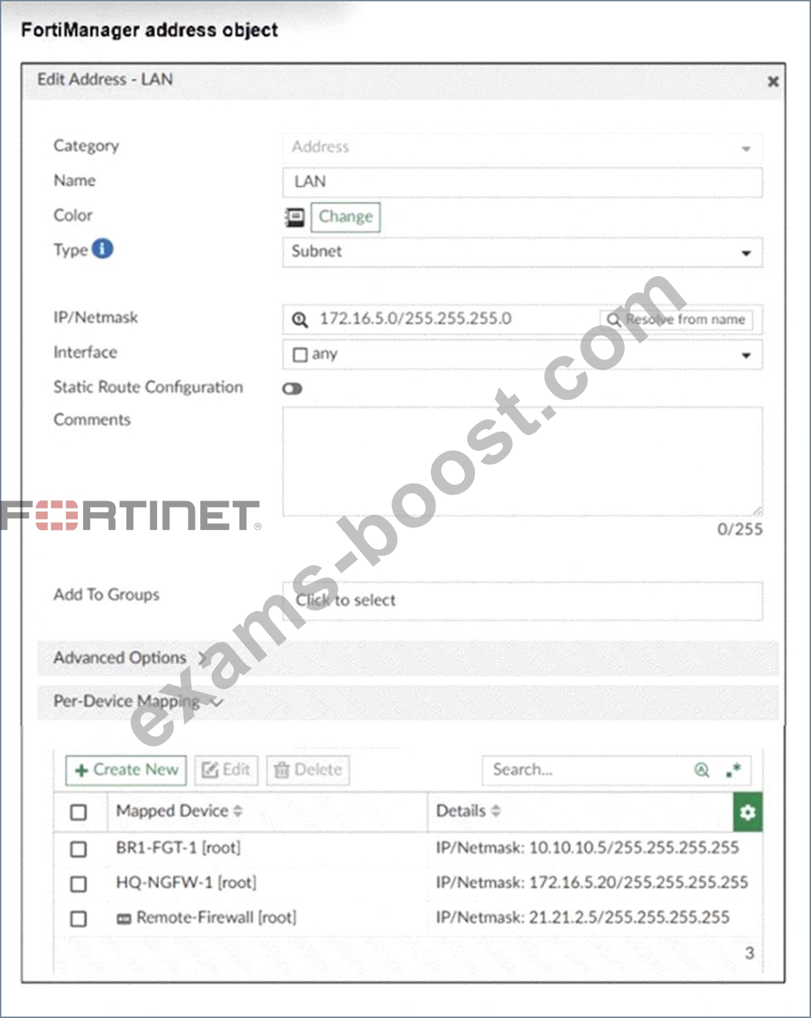The height and width of the screenshot is (1018, 811).
Task: Click the magnifier icon in IP/Netmask field
Action: [x=300, y=319]
